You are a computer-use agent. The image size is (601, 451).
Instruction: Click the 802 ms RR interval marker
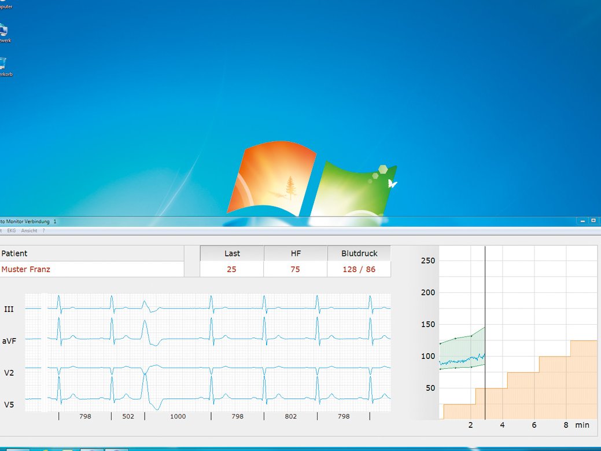pos(290,416)
